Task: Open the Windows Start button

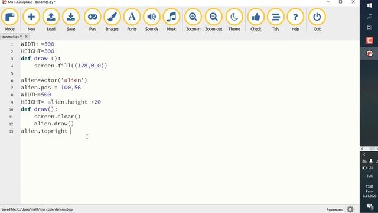Action: (x=369, y=5)
